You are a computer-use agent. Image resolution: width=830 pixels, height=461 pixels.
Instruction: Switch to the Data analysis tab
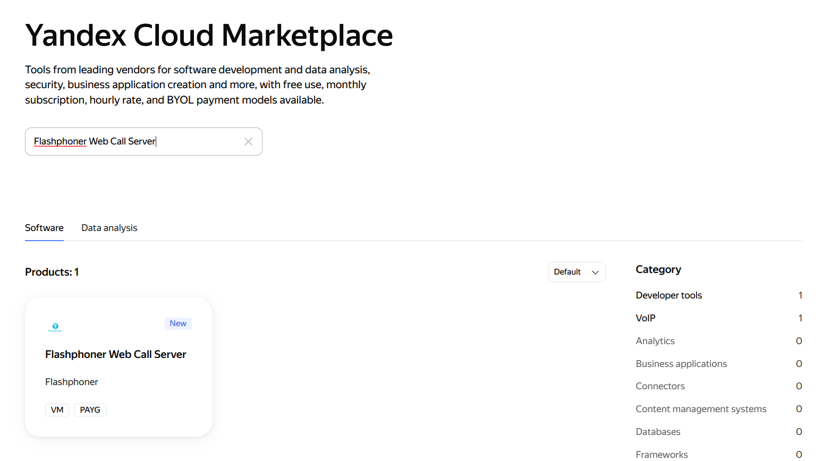(109, 228)
